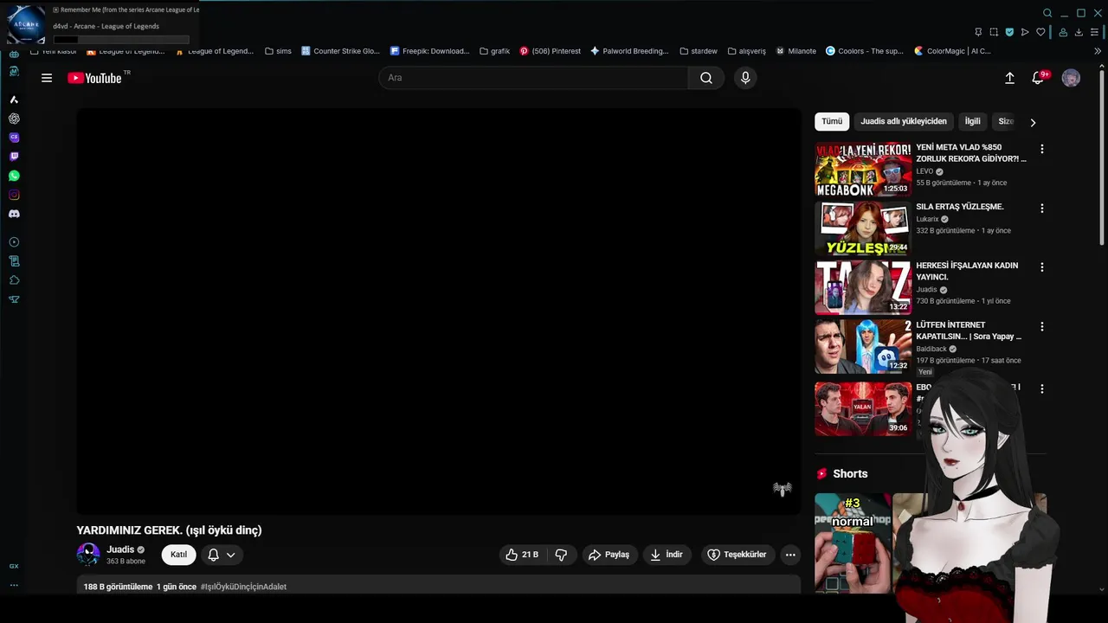The image size is (1108, 623).
Task: Open the stardew bookmarks folder
Action: pos(699,51)
